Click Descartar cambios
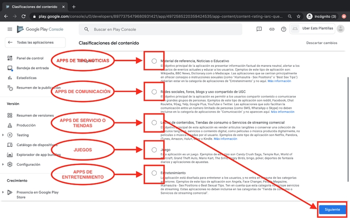This screenshot has width=350, height=218. pos(322,43)
